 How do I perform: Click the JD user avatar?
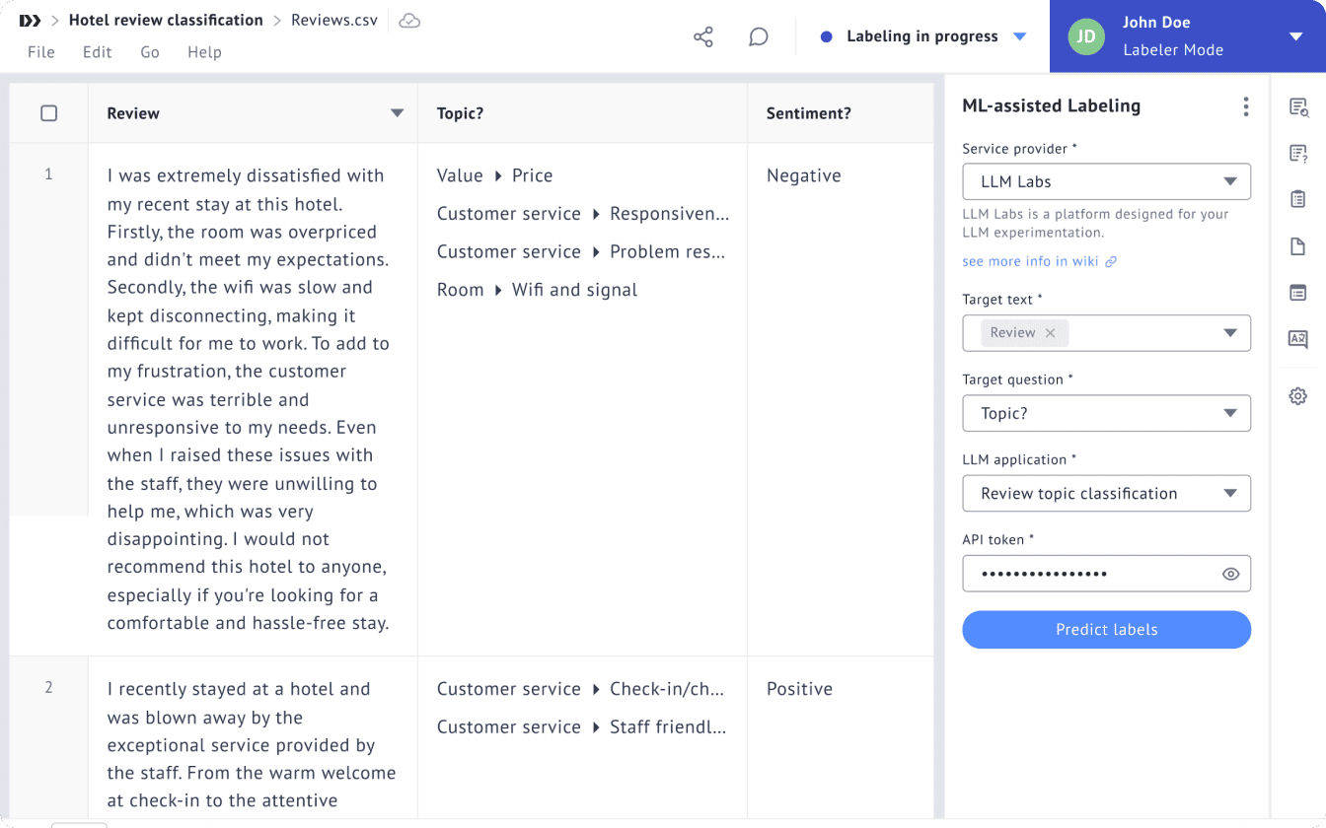click(1086, 36)
